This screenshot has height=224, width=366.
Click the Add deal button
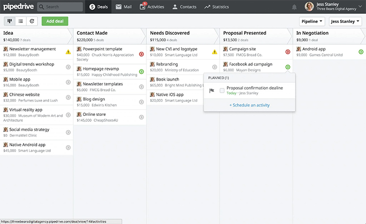(x=55, y=21)
